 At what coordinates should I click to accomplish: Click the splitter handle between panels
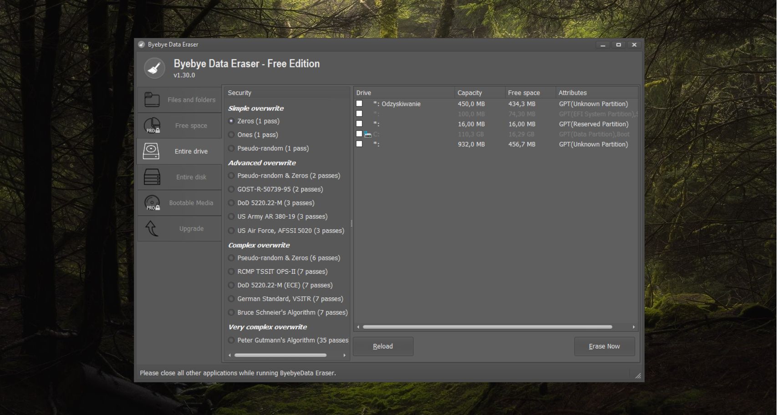pos(351,223)
